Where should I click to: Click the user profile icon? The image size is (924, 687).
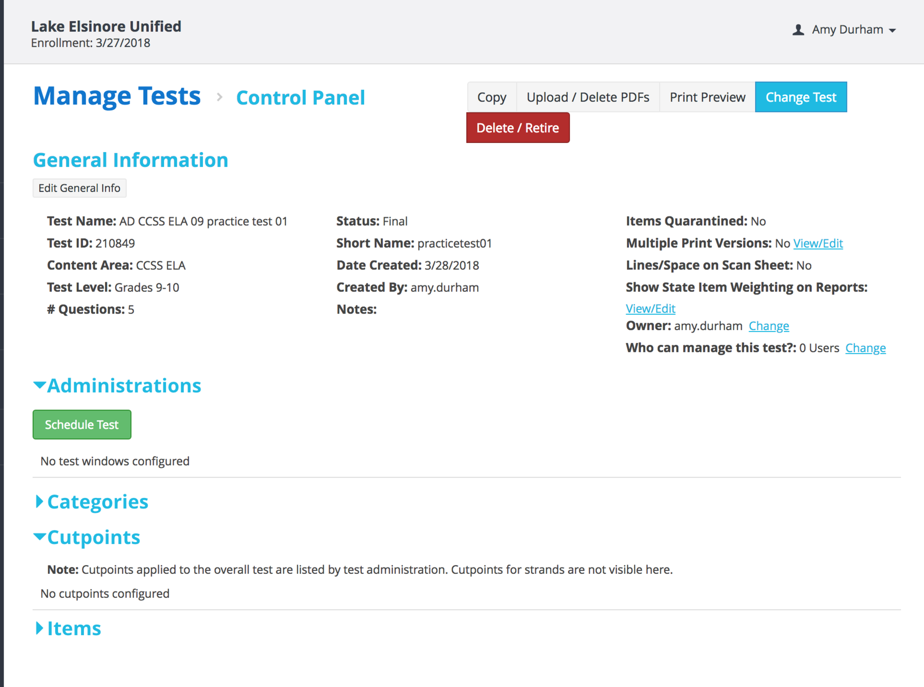coord(798,30)
